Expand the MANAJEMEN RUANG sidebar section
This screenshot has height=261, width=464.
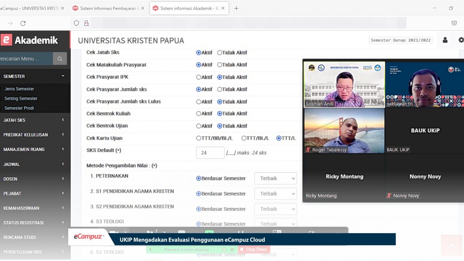[35, 149]
